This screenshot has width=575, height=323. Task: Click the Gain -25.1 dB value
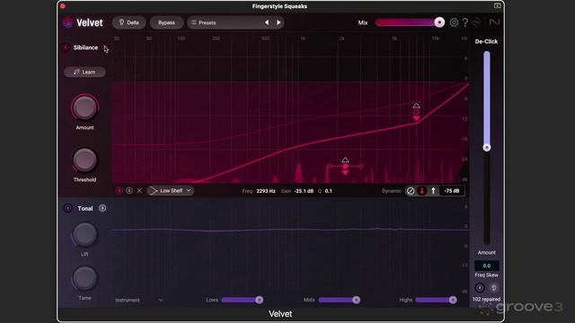point(304,191)
